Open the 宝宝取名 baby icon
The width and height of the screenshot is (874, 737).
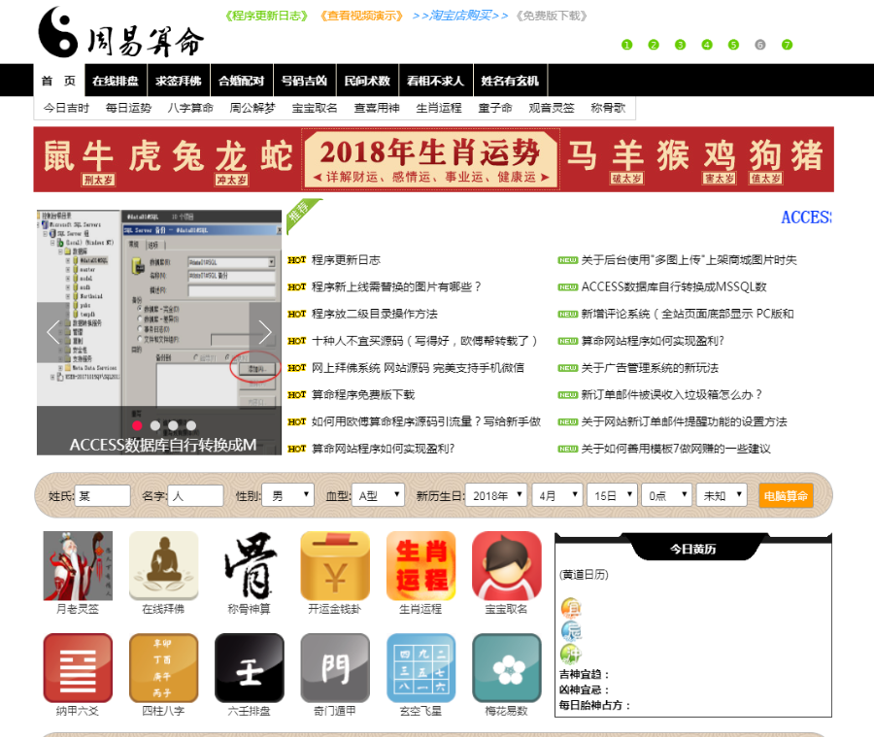506,565
